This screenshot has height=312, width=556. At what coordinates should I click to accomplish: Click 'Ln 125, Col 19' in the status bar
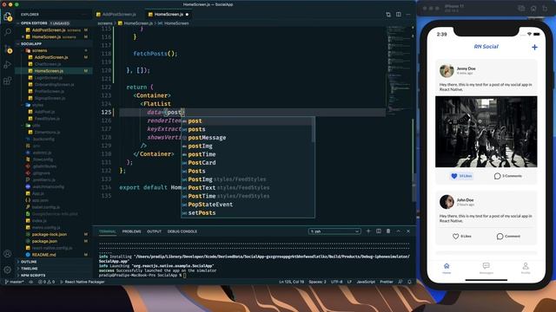[292, 282]
